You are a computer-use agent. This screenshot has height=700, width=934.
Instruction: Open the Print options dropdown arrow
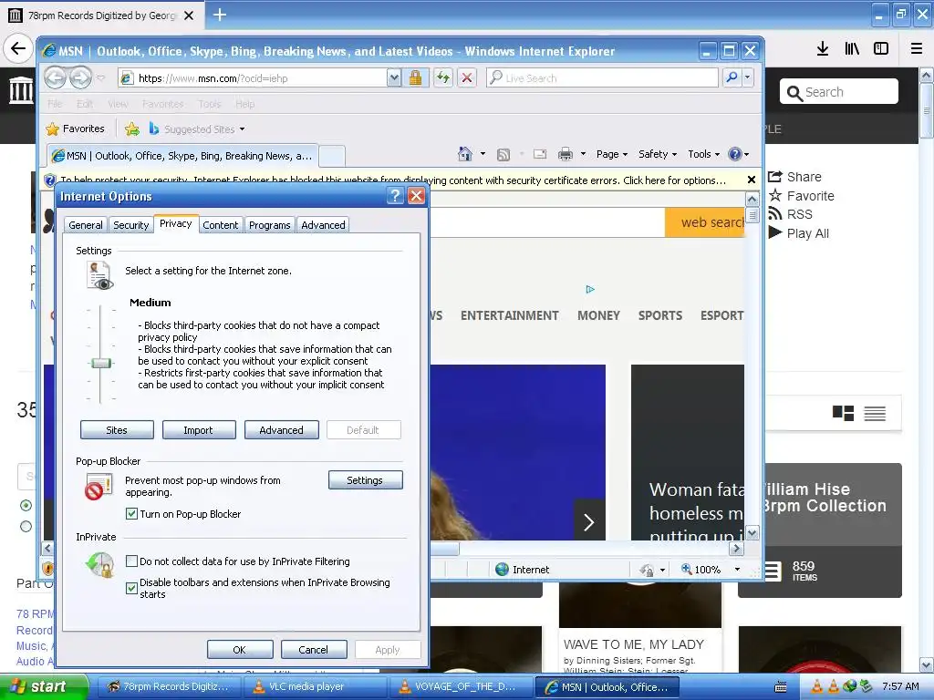click(583, 154)
